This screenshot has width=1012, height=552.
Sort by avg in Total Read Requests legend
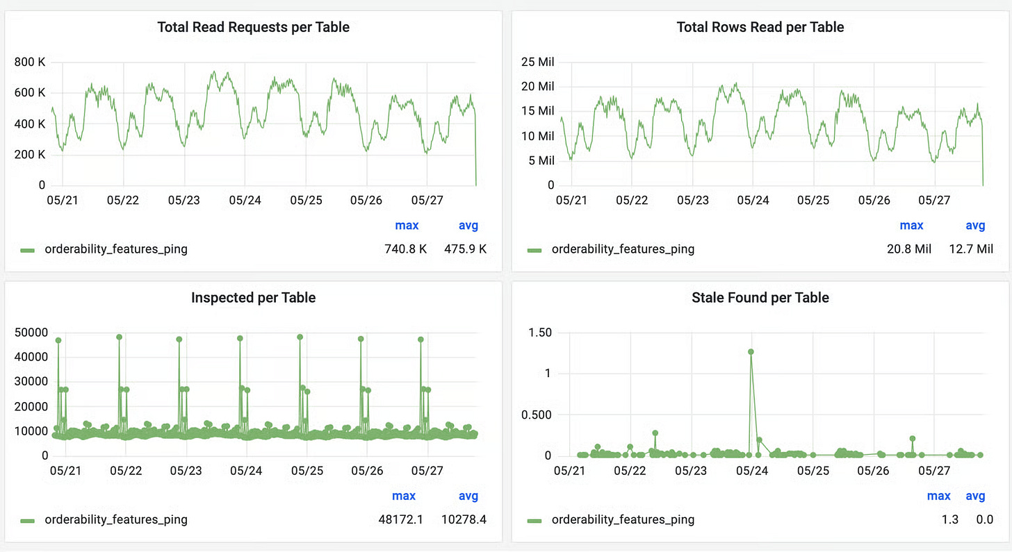(x=468, y=226)
